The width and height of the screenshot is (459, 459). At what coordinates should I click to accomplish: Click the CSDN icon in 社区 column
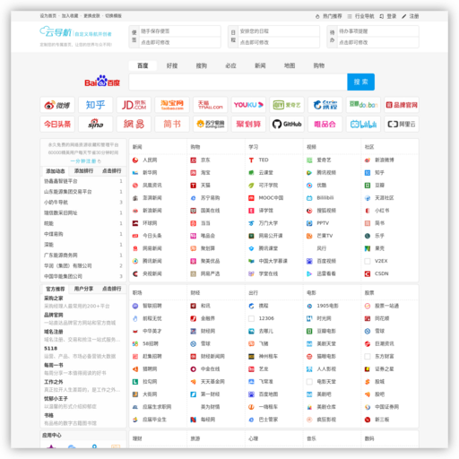coord(368,273)
